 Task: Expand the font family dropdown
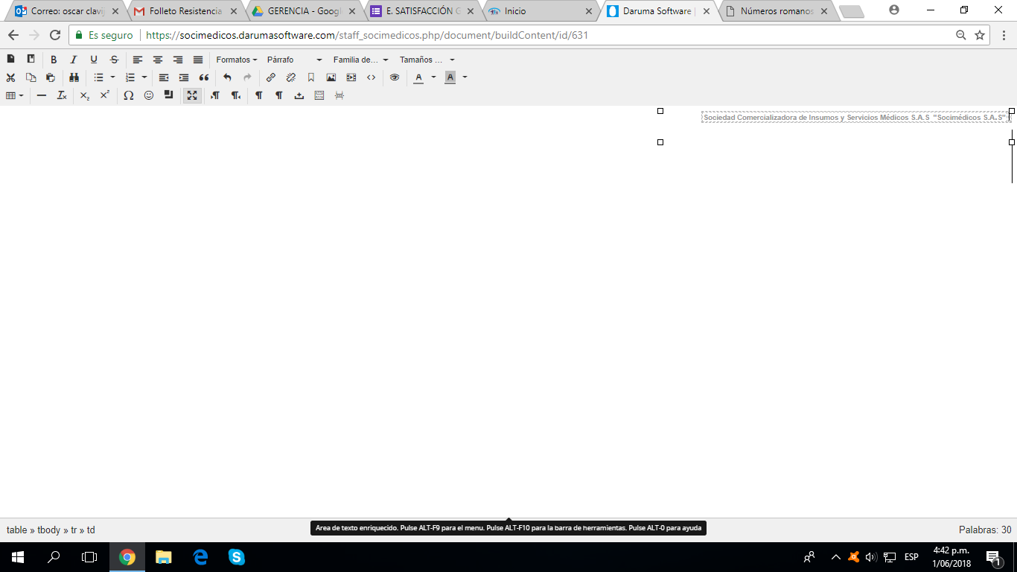click(360, 60)
